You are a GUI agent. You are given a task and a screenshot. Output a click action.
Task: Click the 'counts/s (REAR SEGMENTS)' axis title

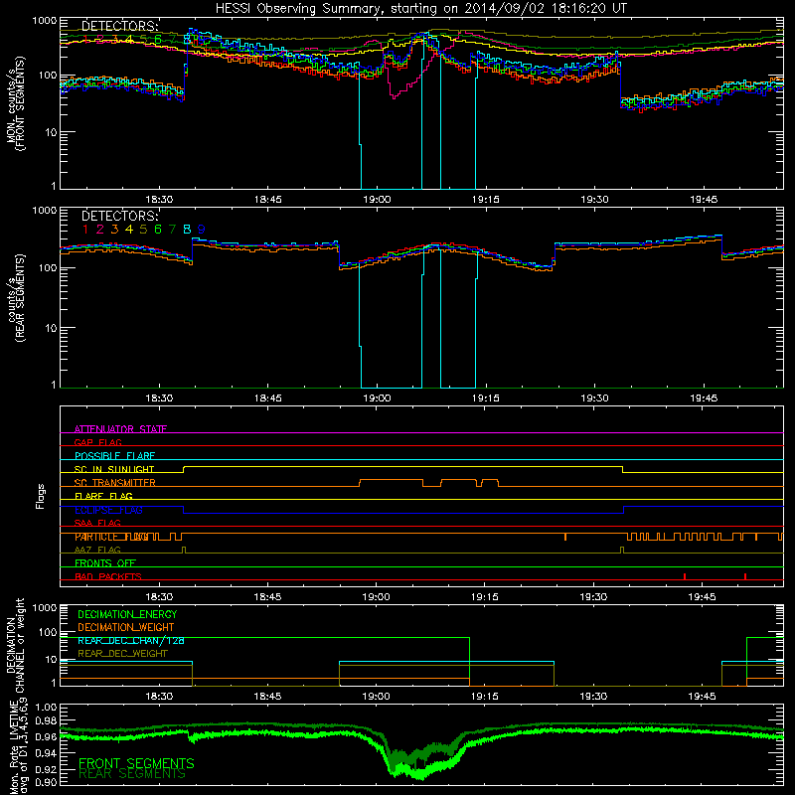click(x=15, y=298)
